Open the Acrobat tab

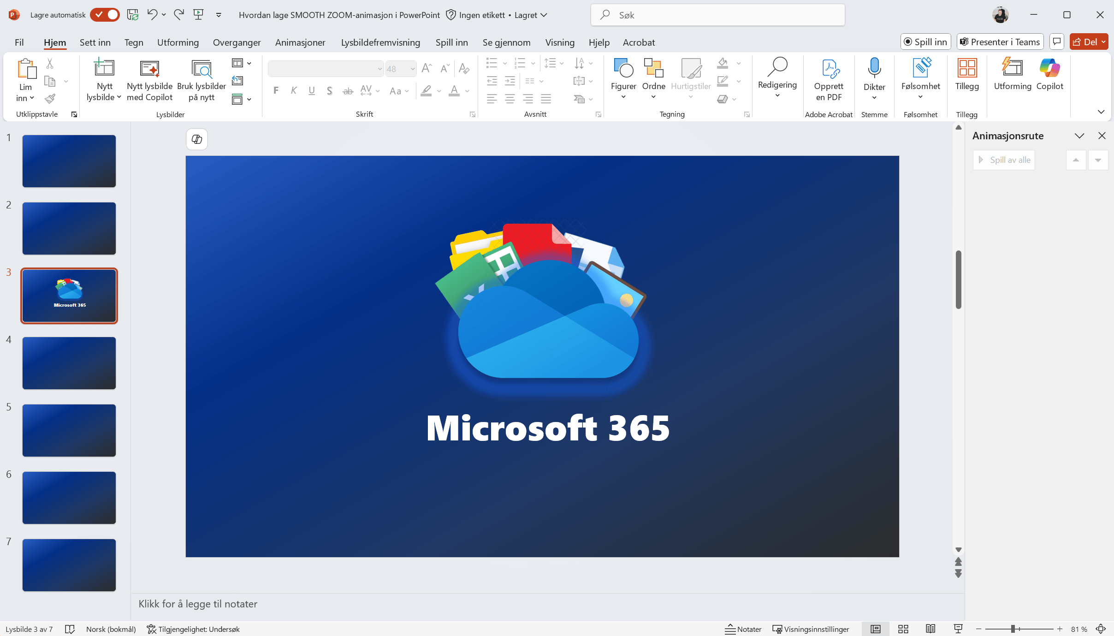pyautogui.click(x=639, y=42)
